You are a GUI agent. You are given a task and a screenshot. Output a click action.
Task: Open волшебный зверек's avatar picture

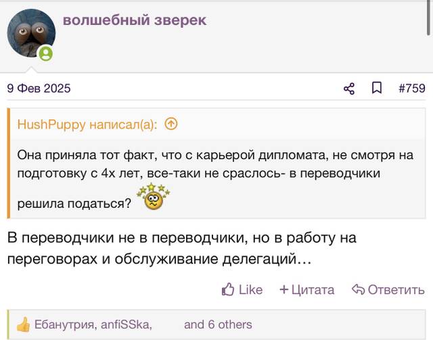click(31, 33)
